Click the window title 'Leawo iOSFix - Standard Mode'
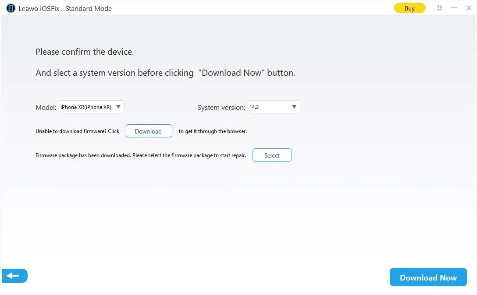 tap(65, 8)
